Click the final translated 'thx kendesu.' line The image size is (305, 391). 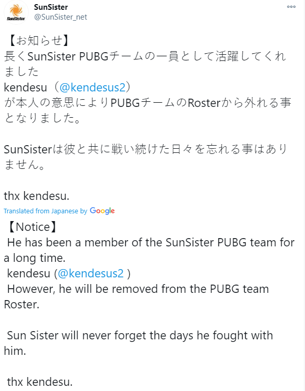coord(40,382)
